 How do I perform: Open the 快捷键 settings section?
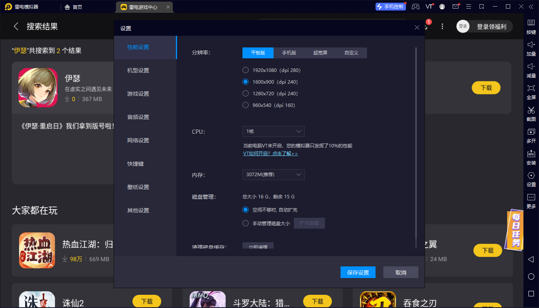tap(145, 164)
